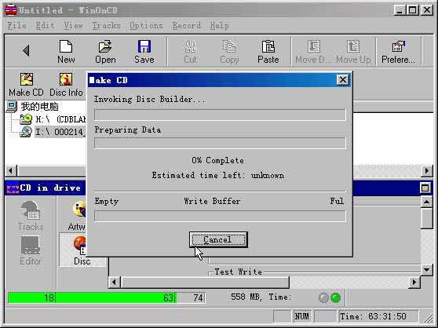Screen dimensions: 438x328
Task: Select the Artwork panel icon
Action: pos(77,216)
